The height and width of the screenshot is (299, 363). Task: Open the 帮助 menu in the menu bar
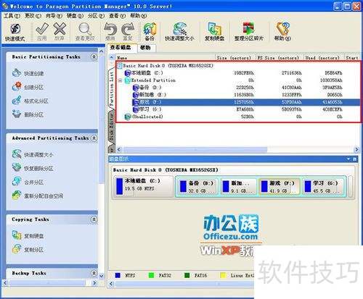coord(138,16)
